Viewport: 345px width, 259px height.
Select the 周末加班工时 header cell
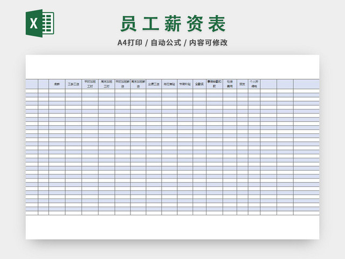107,84
